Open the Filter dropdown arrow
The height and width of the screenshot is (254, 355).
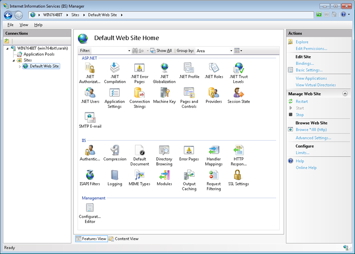click(x=129, y=51)
